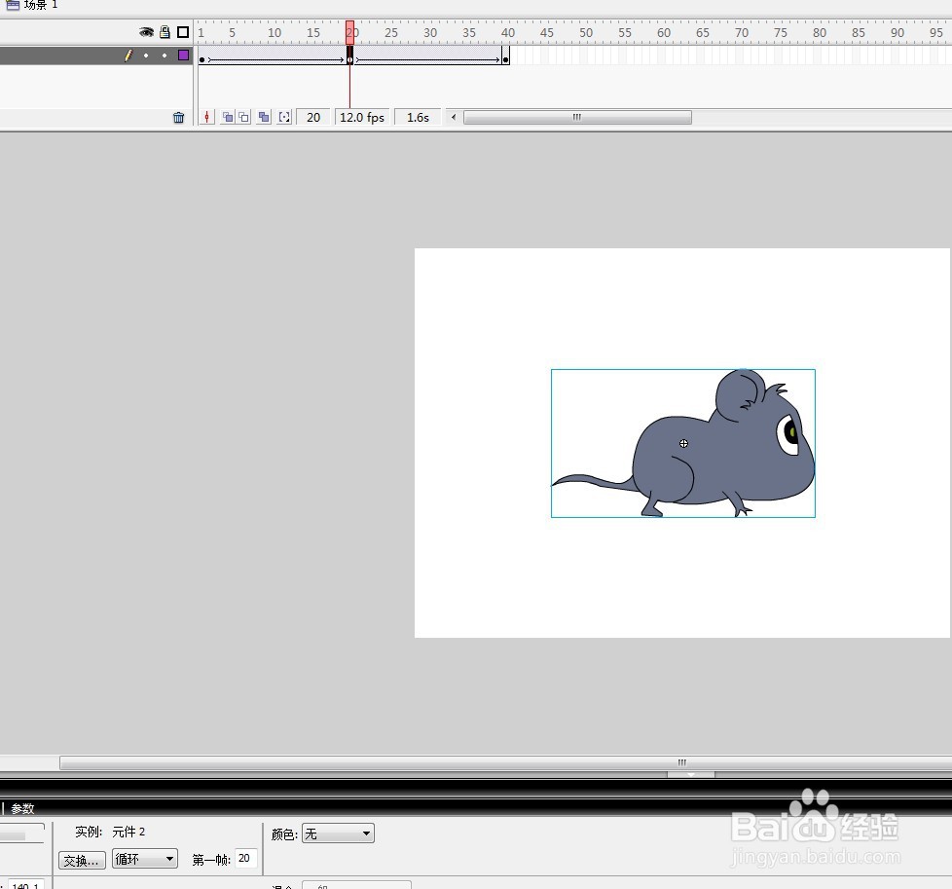Select the tween span between frames 20 and 40
952x889 pixels.
pos(428,56)
